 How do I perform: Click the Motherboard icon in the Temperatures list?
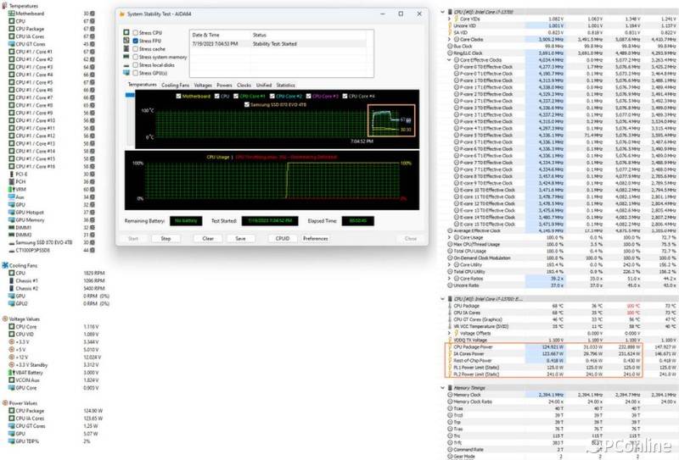coord(12,14)
